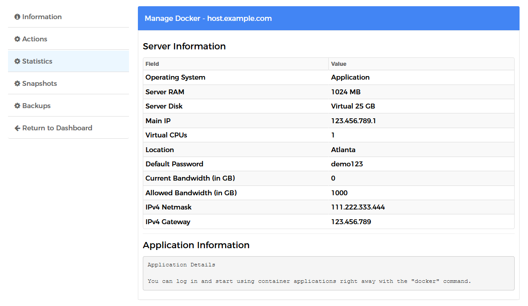Click the Allowed Bandwidth (in GB) label

(191, 193)
